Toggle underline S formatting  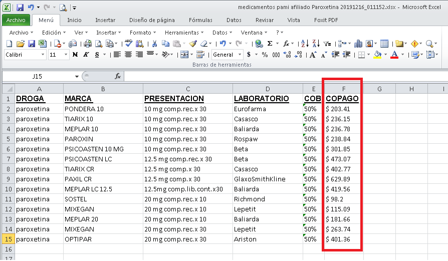(97, 55)
